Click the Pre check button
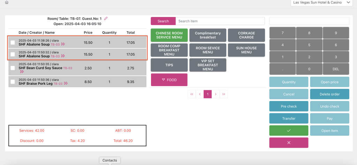Viewport: 357px width, 165px height. pos(288,106)
